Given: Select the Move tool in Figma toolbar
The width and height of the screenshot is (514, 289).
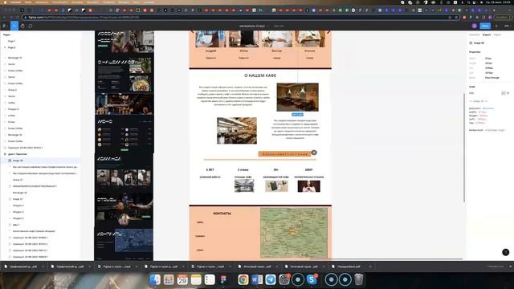Looking at the screenshot, I should pyautogui.click(x=14, y=26).
